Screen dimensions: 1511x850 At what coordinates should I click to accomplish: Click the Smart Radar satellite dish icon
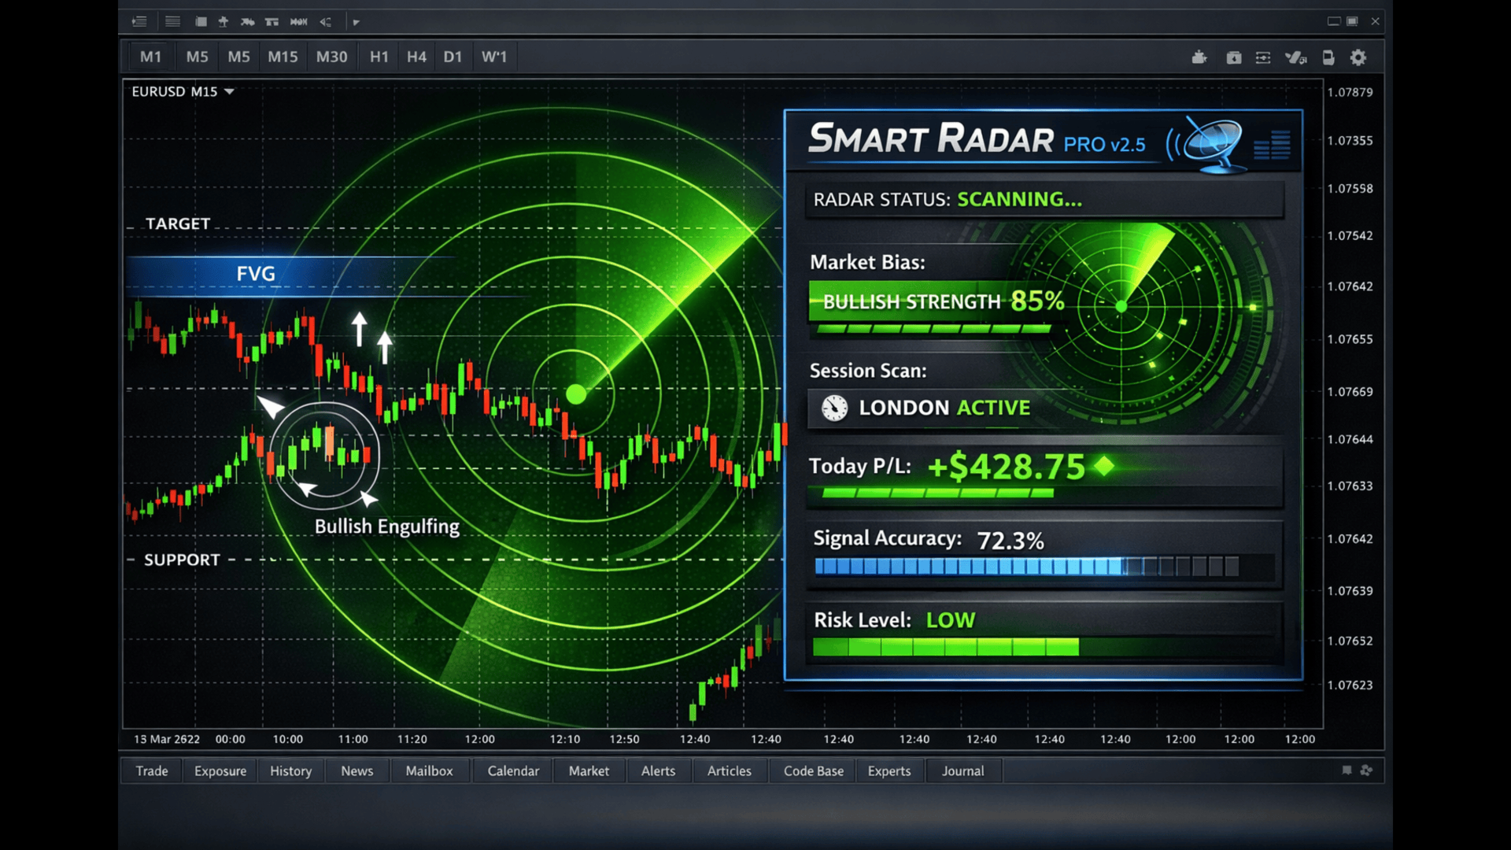tap(1212, 143)
